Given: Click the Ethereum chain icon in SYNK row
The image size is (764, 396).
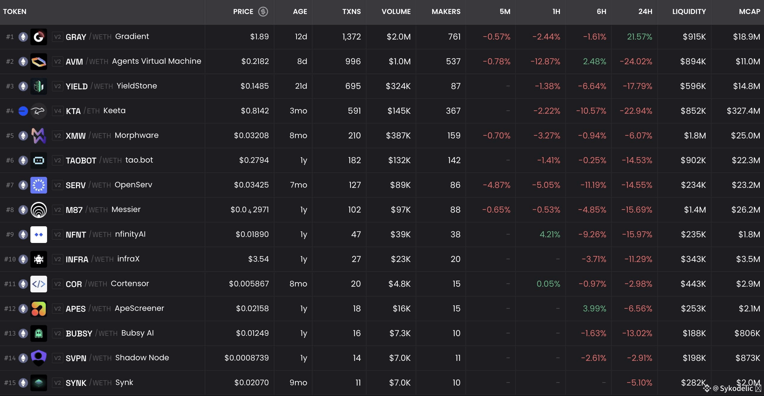Looking at the screenshot, I should click(x=23, y=383).
